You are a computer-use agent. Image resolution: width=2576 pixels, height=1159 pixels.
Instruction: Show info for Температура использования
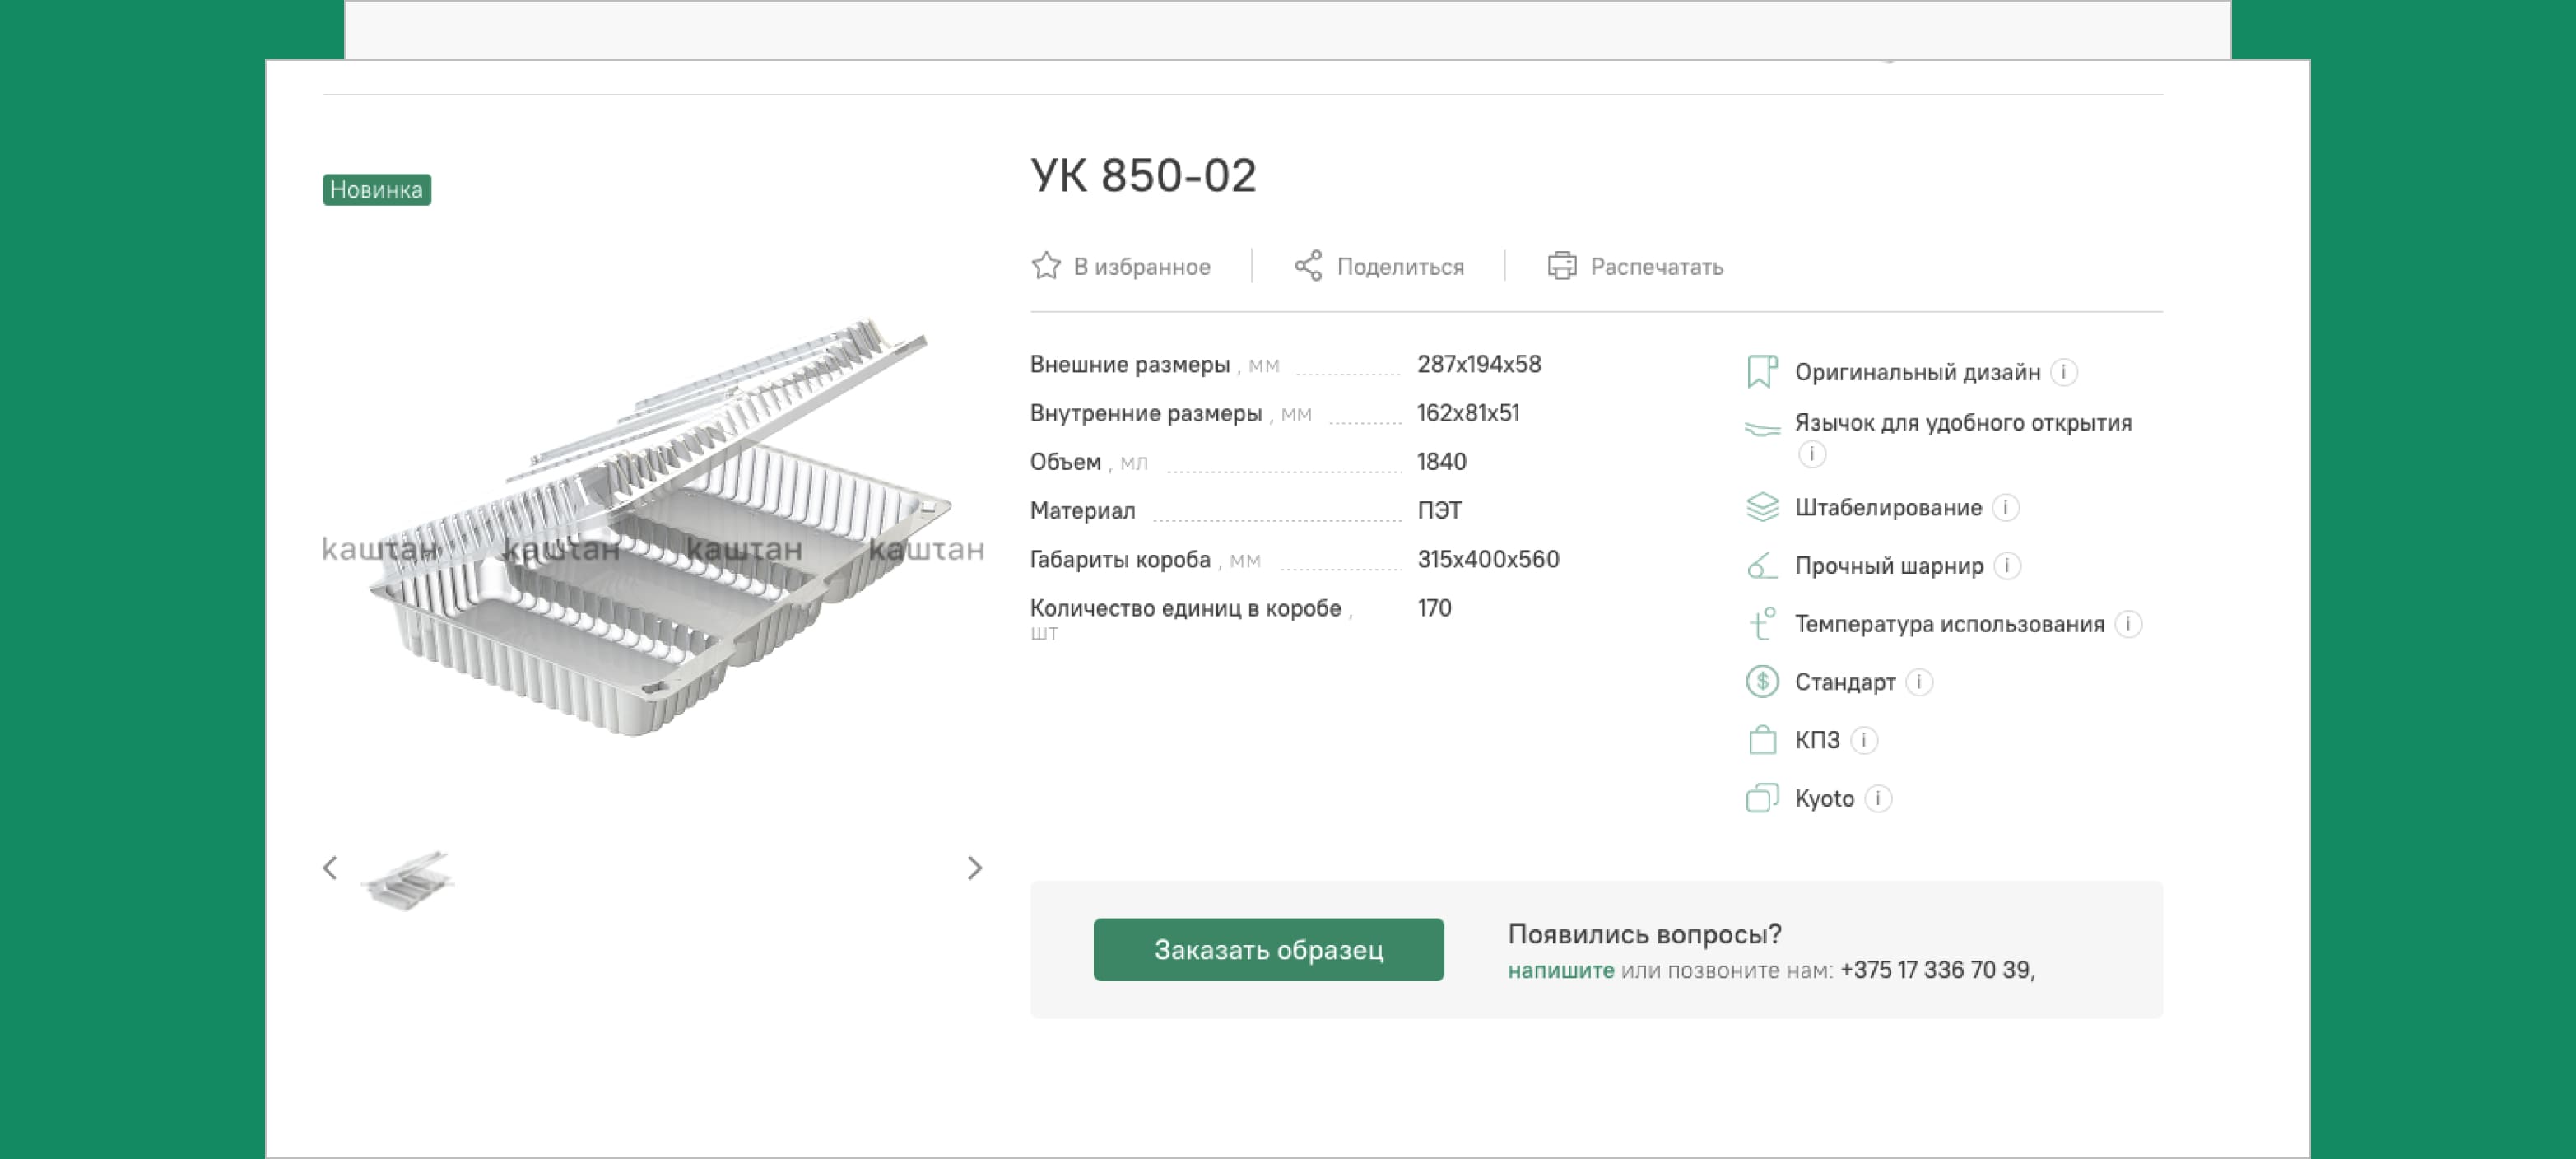point(2128,624)
